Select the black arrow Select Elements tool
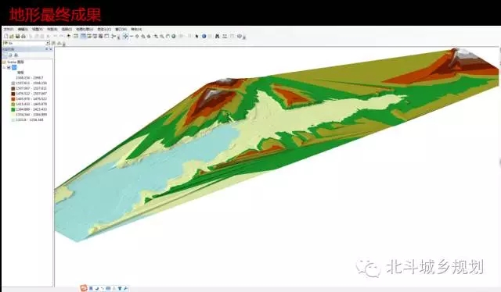The image size is (501, 292). pos(196,36)
